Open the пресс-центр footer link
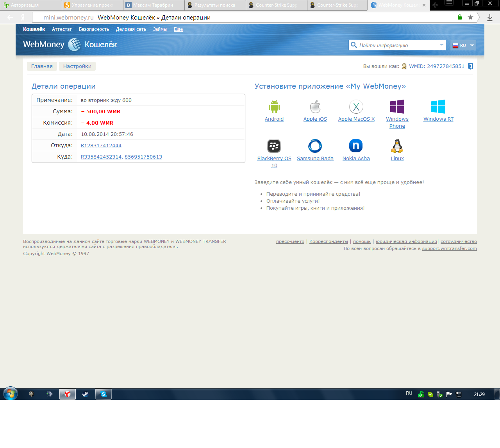Image resolution: width=500 pixels, height=448 pixels. [290, 242]
